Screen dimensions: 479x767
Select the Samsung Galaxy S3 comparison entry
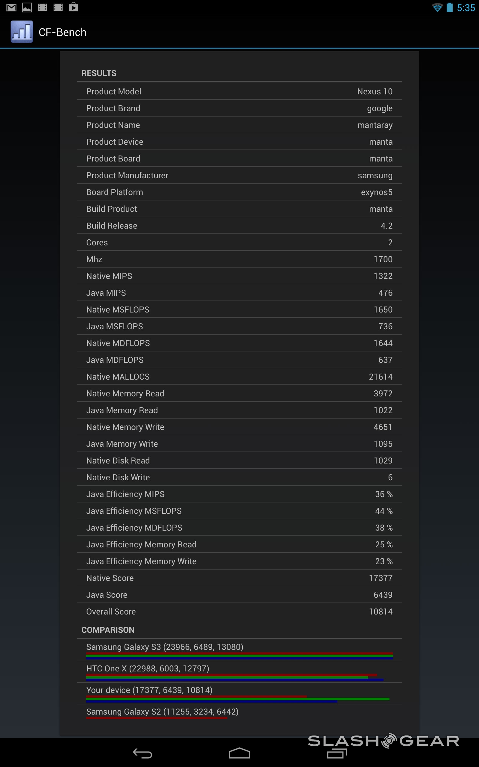pyautogui.click(x=239, y=650)
